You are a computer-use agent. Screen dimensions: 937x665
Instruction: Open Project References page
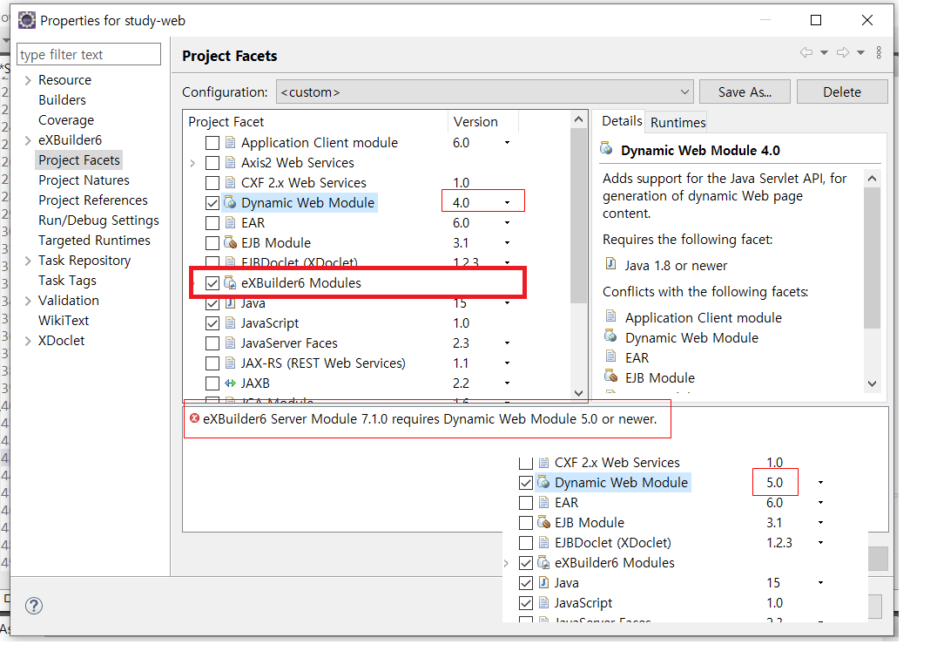tap(92, 200)
